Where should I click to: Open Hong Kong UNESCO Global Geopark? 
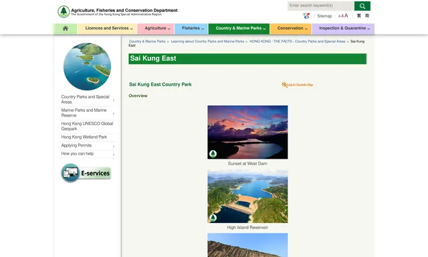point(87,126)
